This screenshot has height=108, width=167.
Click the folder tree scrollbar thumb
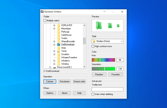tap(84, 41)
